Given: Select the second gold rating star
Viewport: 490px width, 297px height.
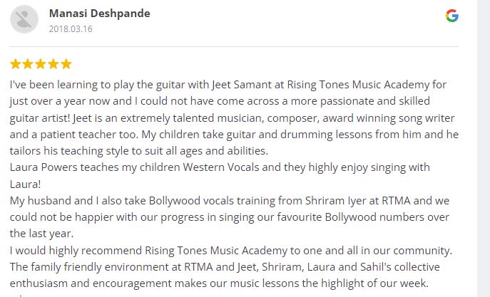Looking at the screenshot, I should click(28, 64).
